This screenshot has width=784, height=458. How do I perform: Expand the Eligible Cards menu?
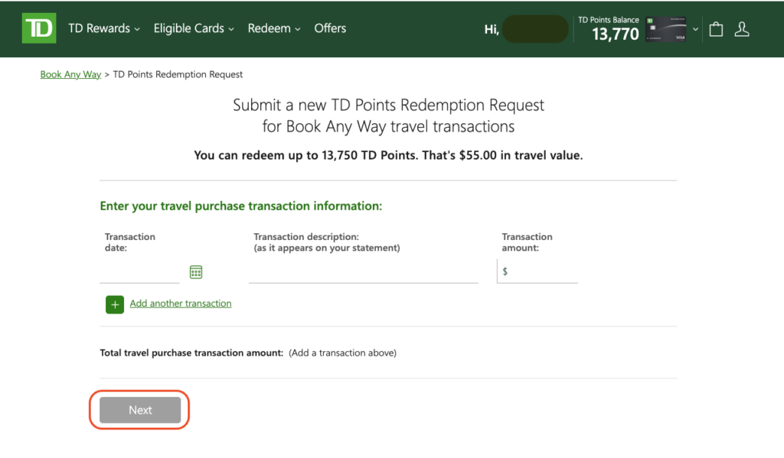pyautogui.click(x=194, y=29)
